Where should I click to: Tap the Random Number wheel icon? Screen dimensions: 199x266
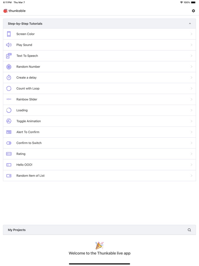point(9,67)
